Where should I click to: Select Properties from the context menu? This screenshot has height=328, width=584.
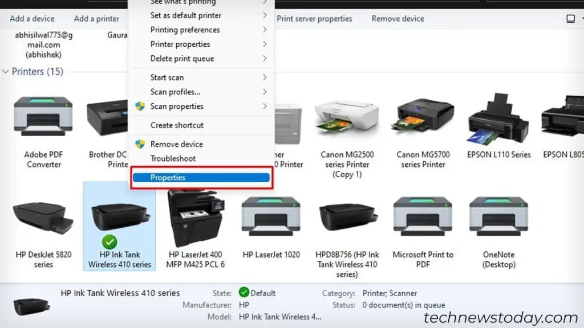point(168,177)
